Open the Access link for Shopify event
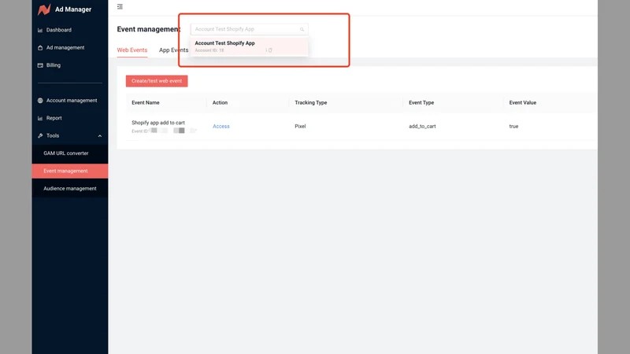 [x=221, y=127]
